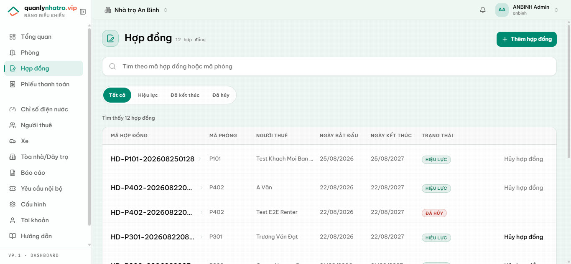Click the Báo cáo report icon
This screenshot has height=264, width=571.
tap(13, 173)
